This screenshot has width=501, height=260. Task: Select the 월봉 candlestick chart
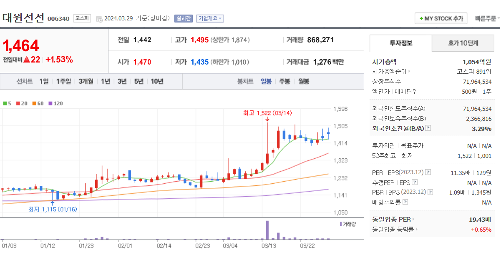coord(303,81)
